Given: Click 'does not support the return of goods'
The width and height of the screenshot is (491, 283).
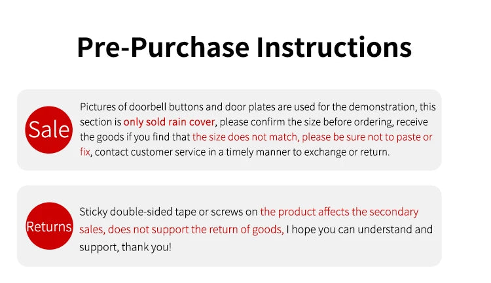Looking at the screenshot, I should pyautogui.click(x=195, y=229).
